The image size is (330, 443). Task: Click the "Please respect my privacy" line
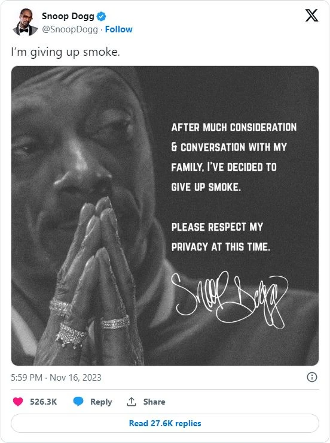pos(221,237)
